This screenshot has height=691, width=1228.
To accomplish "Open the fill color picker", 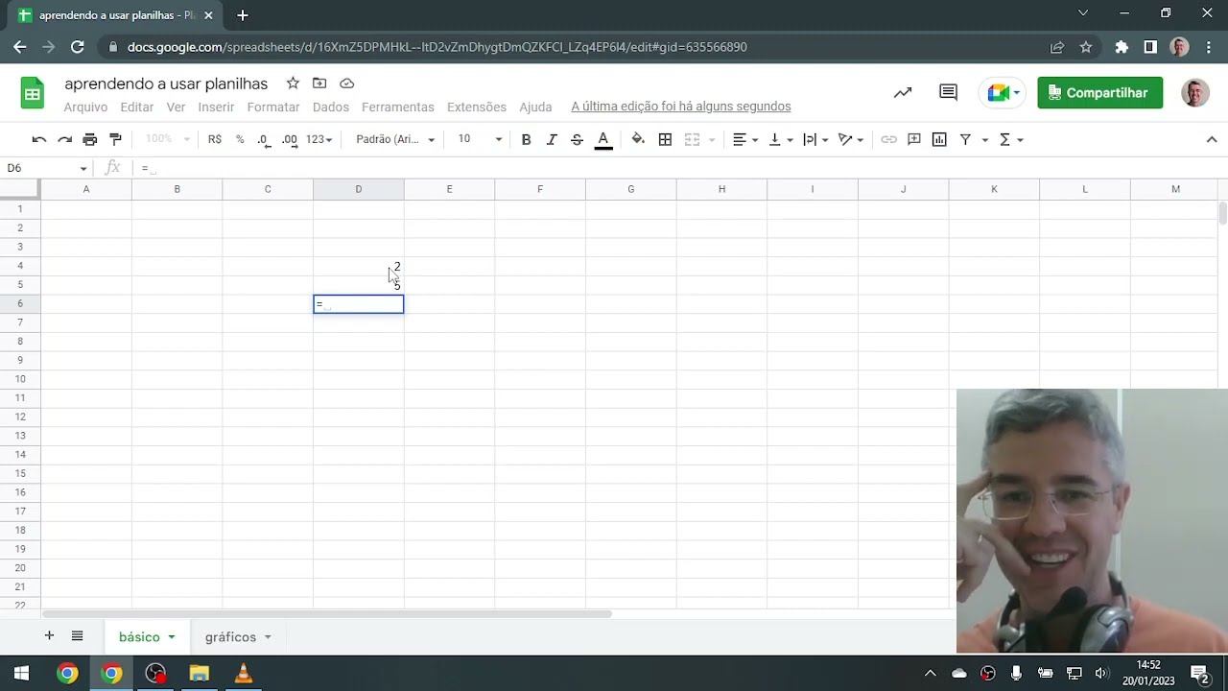I will click(638, 139).
